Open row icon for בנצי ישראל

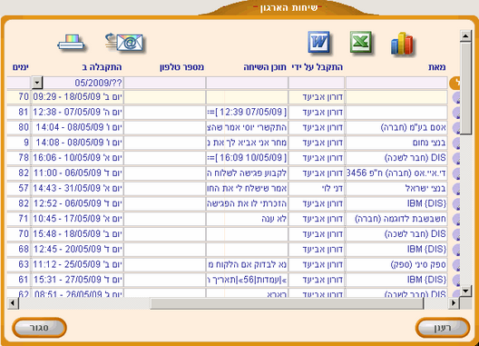tap(456, 189)
